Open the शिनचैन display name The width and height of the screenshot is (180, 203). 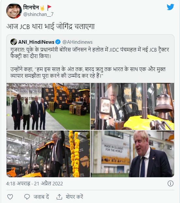(31, 8)
